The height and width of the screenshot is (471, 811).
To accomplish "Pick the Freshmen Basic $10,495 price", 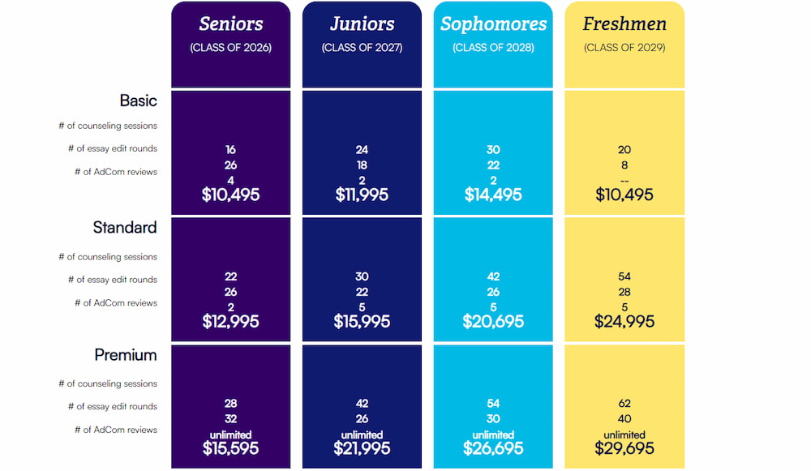I will [624, 195].
